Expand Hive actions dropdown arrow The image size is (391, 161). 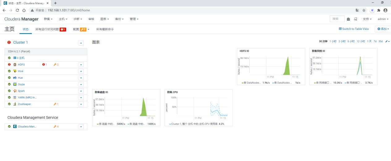(81, 71)
